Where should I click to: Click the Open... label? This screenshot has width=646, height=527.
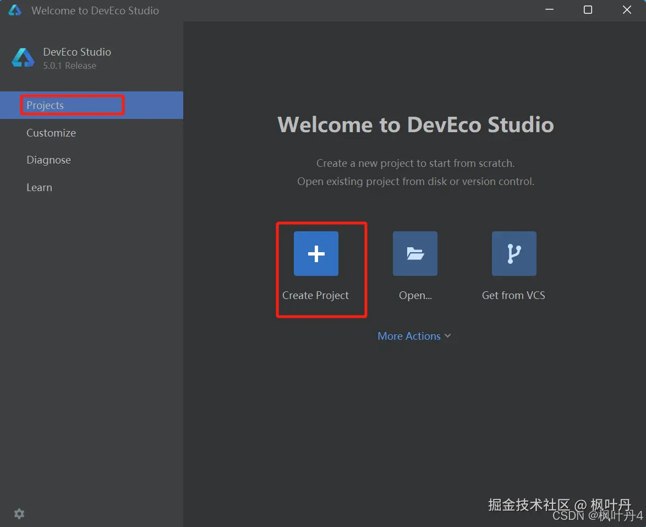tap(415, 295)
